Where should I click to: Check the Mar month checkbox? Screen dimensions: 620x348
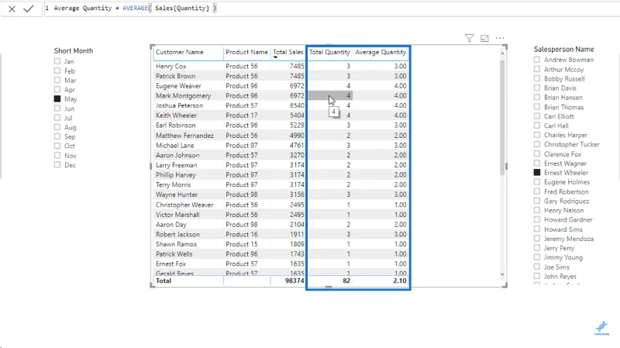(x=57, y=81)
